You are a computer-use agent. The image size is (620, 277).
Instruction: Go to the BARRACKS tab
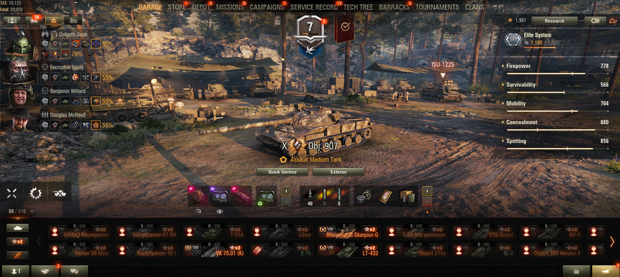(394, 7)
